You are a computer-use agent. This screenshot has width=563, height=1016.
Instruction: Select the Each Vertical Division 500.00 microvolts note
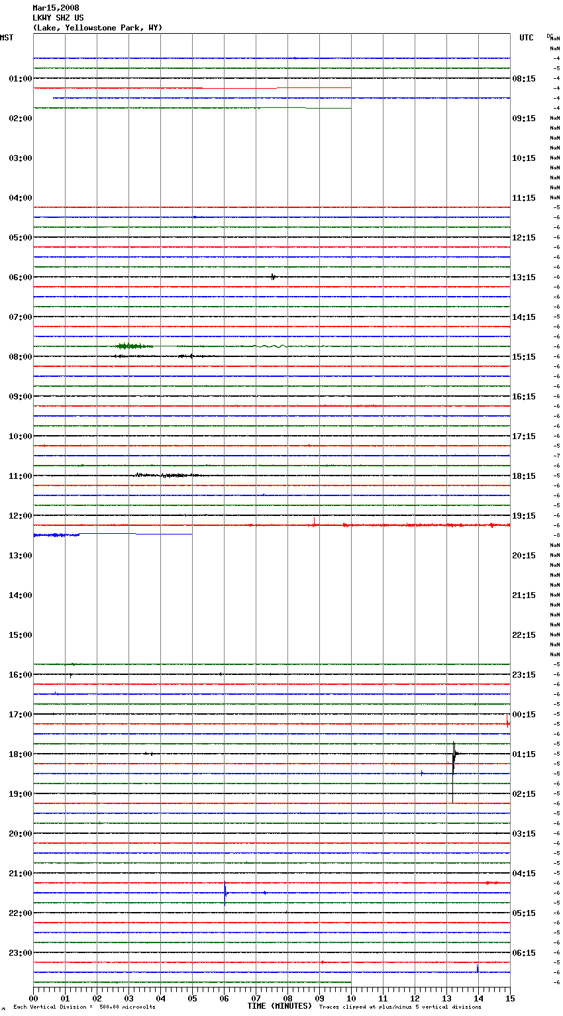click(84, 1007)
